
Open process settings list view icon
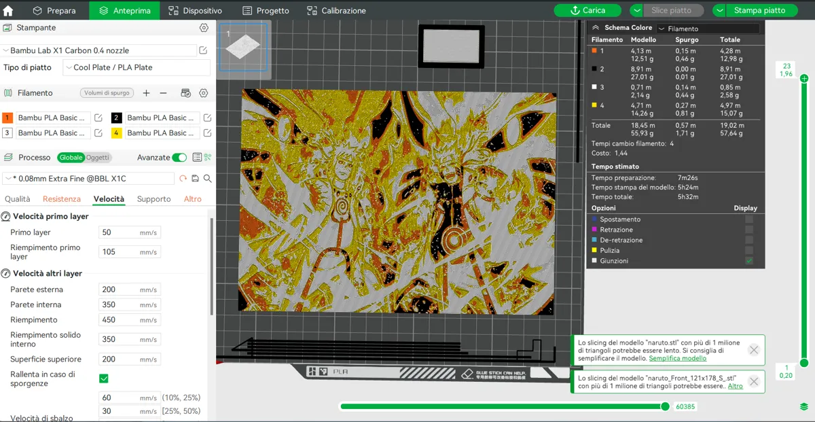197,157
